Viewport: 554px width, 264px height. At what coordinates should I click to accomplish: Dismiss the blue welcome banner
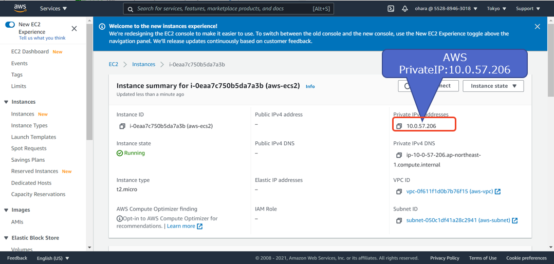[x=538, y=27]
